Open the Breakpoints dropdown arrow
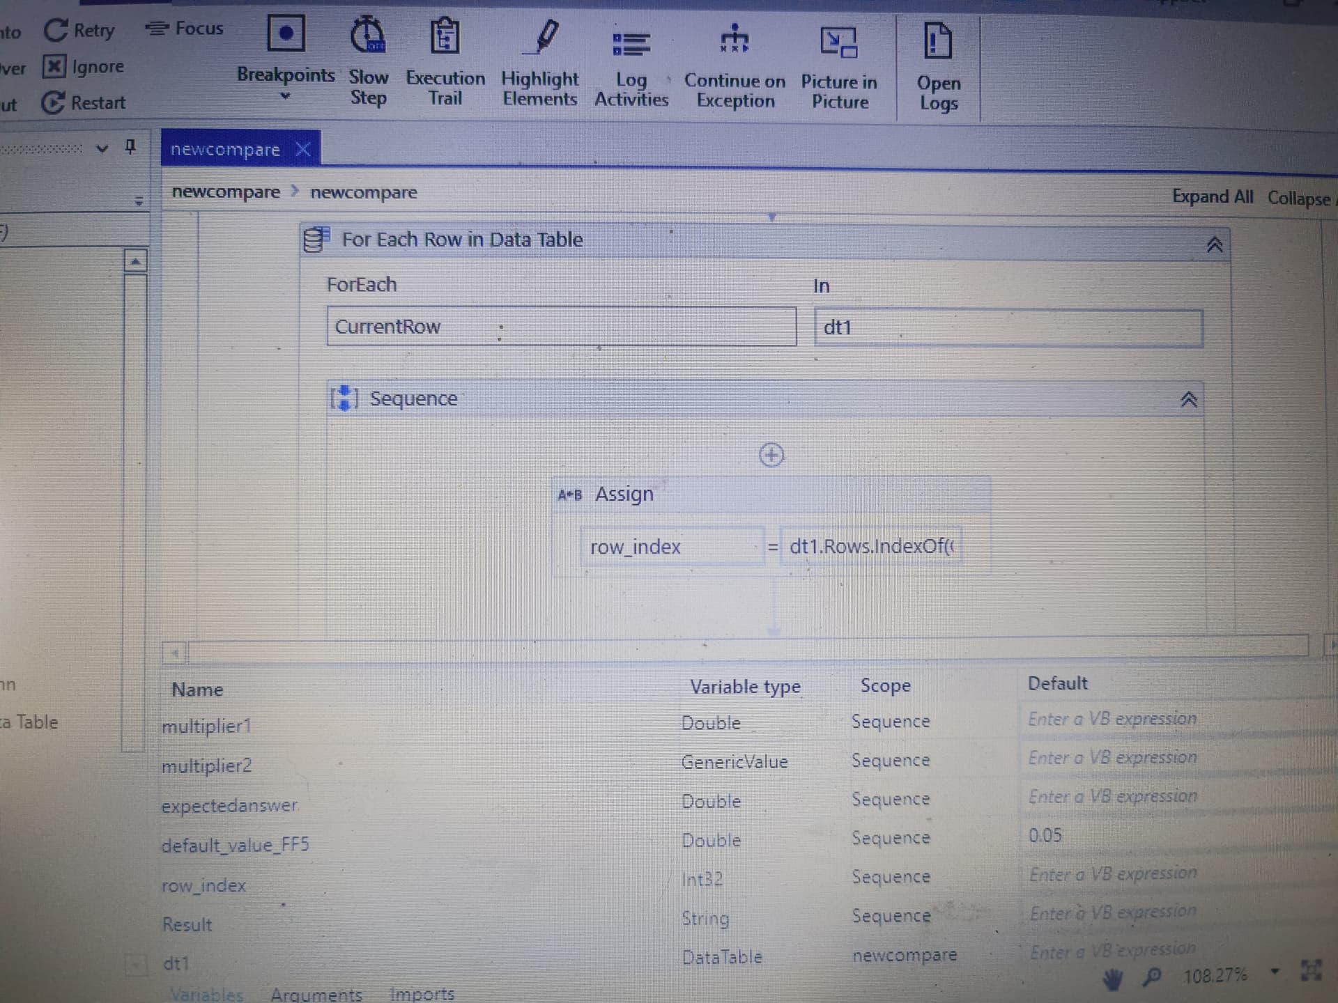This screenshot has height=1003, width=1338. [x=285, y=97]
